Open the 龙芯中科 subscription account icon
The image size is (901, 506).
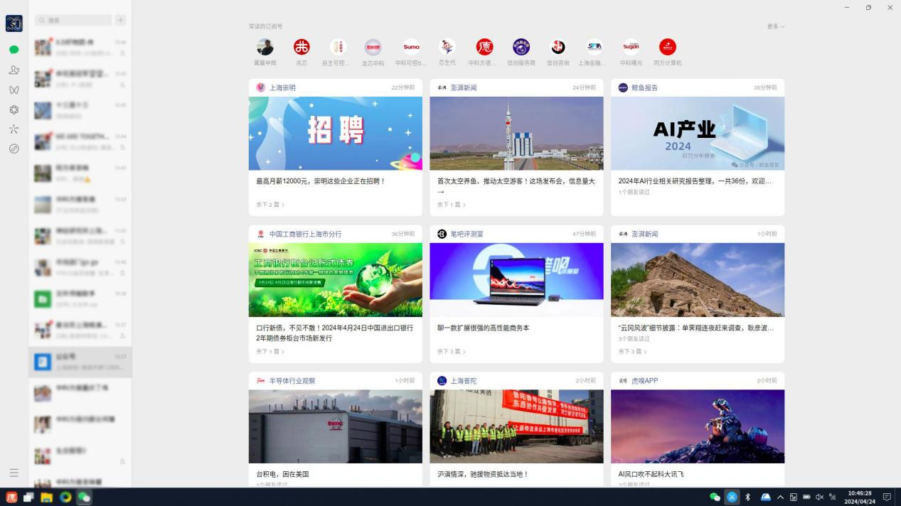click(373, 47)
